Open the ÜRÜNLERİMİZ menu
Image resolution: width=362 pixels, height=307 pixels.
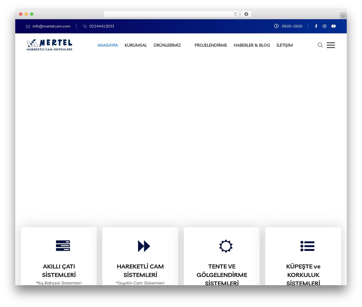click(x=167, y=45)
